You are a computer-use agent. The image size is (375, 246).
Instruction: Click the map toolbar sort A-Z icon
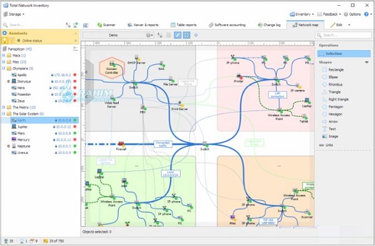(159, 35)
